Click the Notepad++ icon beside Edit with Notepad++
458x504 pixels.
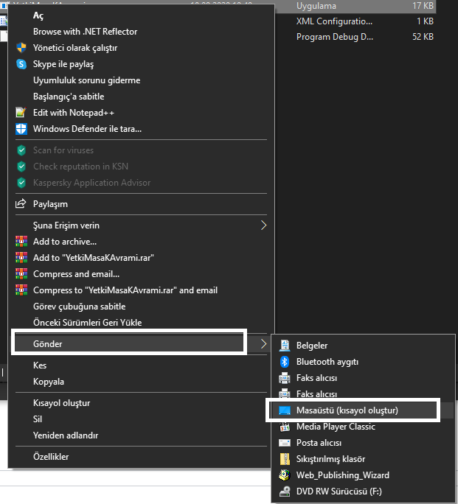click(x=21, y=113)
